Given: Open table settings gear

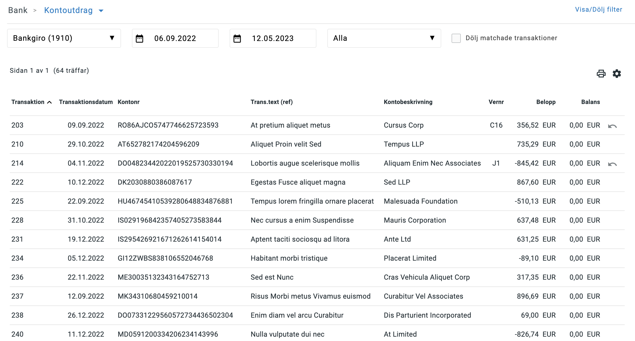Looking at the screenshot, I should 617,74.
